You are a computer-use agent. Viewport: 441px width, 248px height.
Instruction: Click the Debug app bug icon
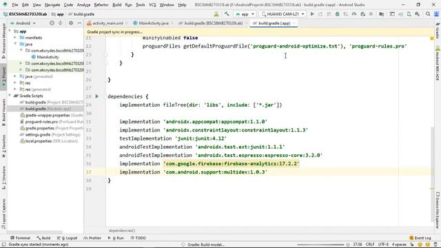click(337, 14)
